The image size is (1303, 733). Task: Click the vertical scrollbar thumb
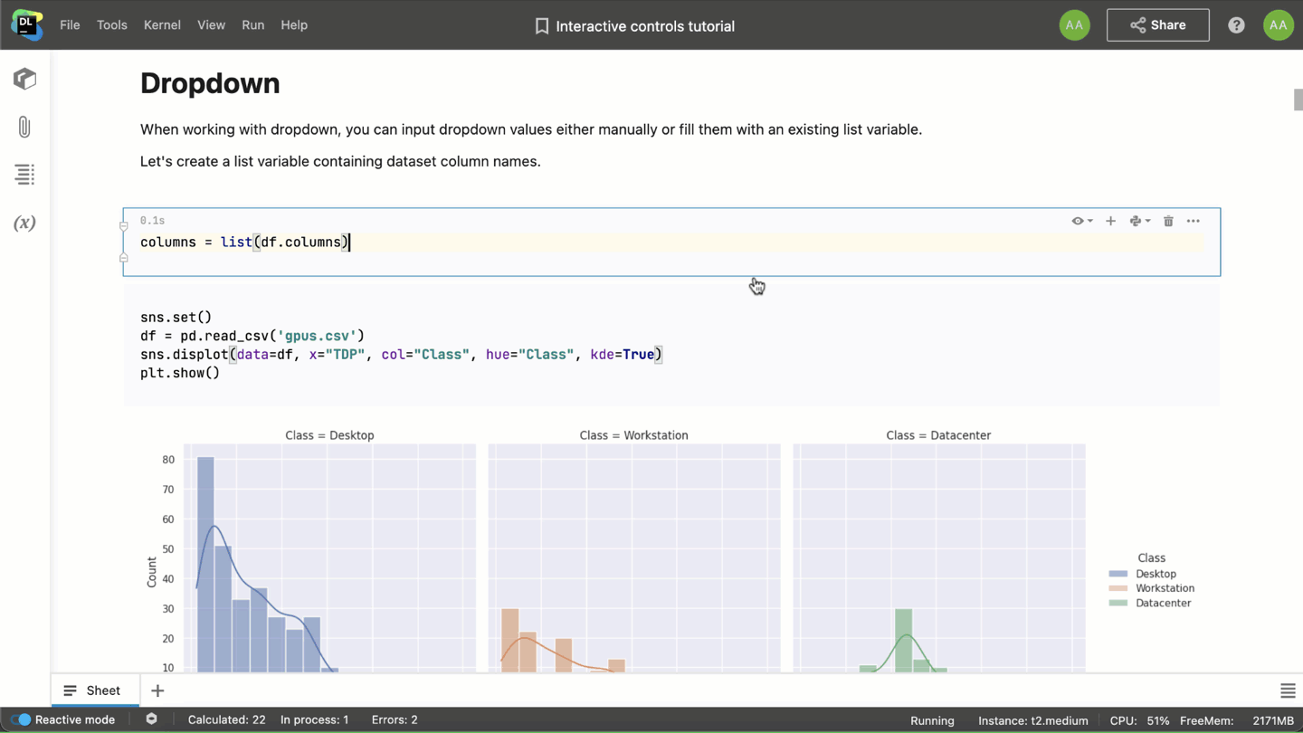coord(1298,100)
